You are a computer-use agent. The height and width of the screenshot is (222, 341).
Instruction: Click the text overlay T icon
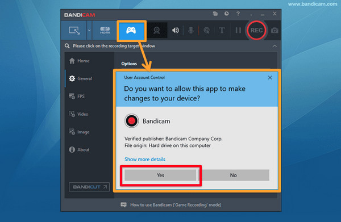[x=222, y=31]
